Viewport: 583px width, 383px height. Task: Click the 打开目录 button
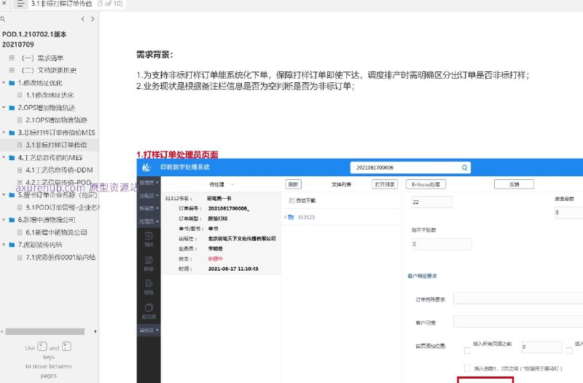[x=385, y=184]
